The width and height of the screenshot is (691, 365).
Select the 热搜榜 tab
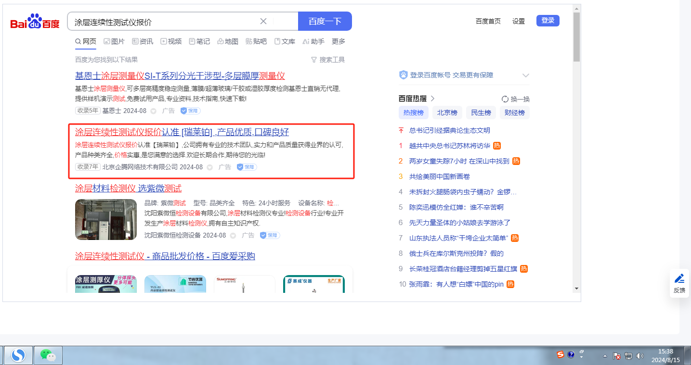pos(414,113)
